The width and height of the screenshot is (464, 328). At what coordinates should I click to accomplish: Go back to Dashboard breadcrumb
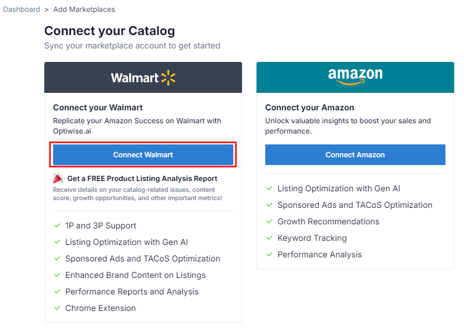[21, 9]
